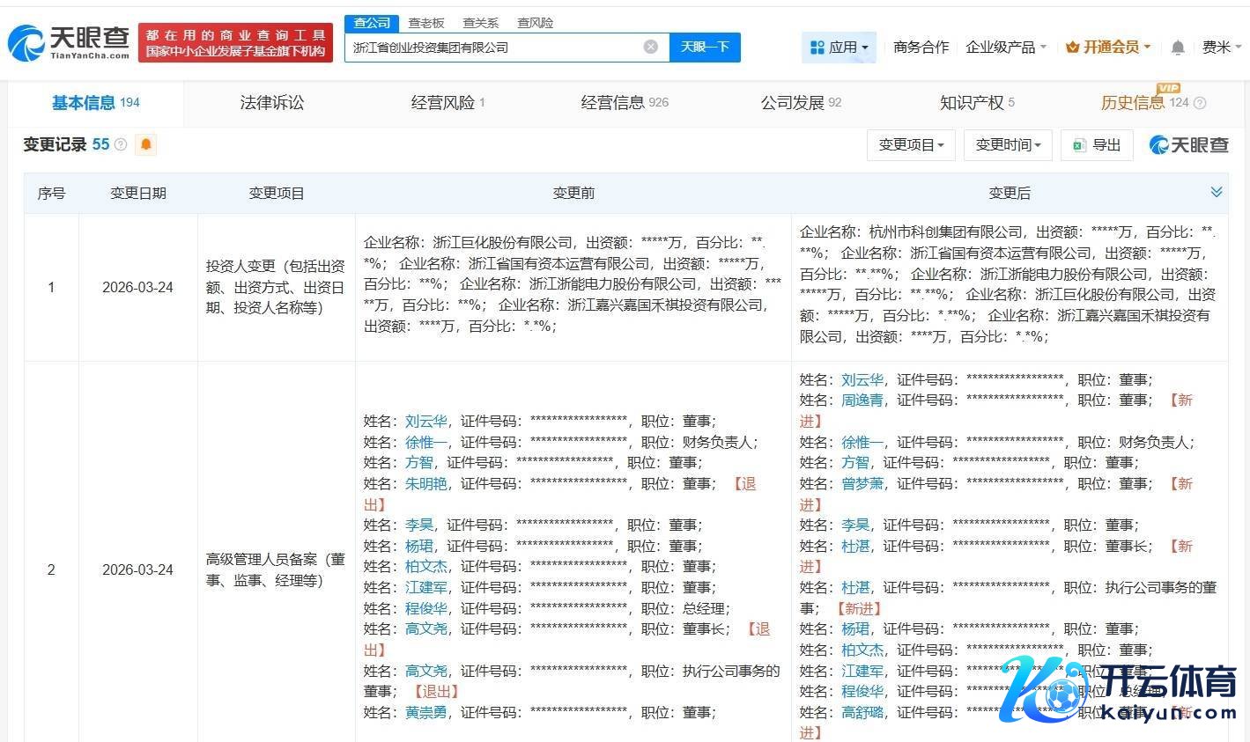This screenshot has height=742, width=1250.
Task: Click the company name search field
Action: (493, 48)
